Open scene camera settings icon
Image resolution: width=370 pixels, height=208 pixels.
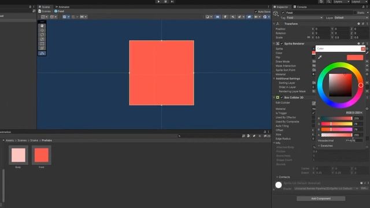tap(256, 17)
